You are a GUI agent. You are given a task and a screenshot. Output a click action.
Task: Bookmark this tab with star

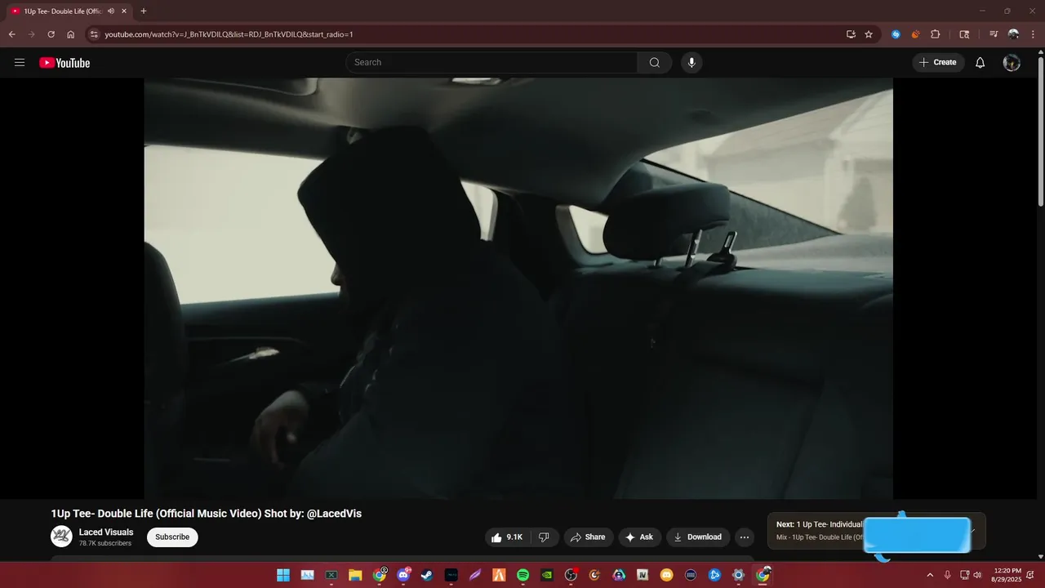869,34
